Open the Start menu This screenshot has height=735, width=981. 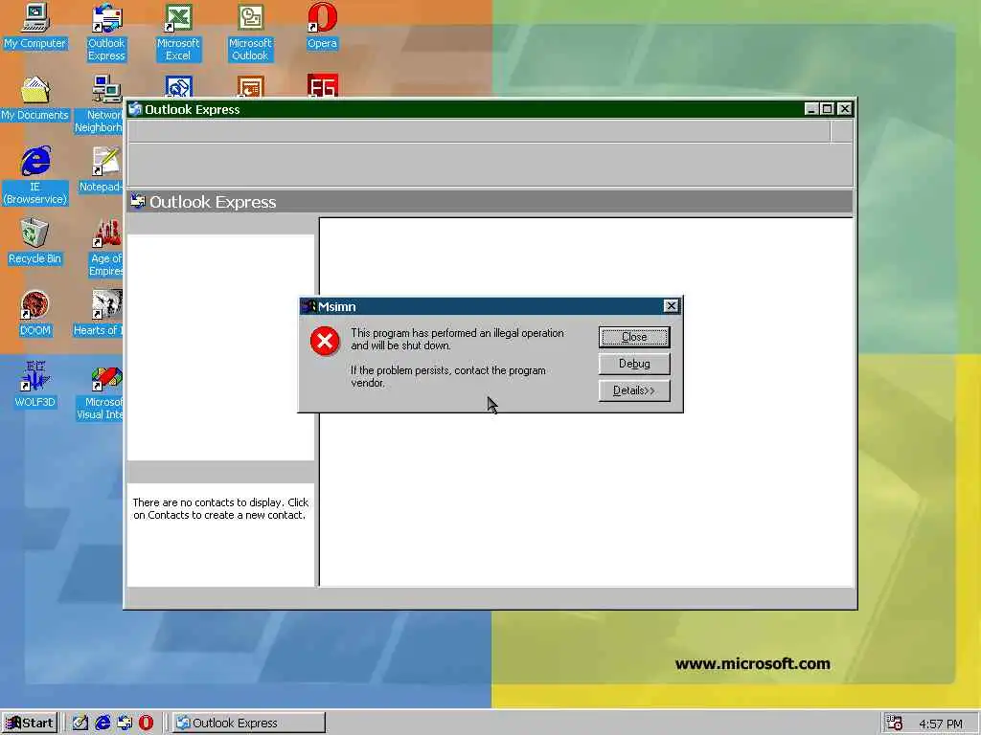30,724
